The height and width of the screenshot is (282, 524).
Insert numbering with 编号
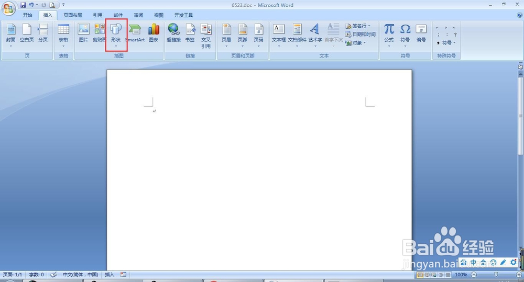click(421, 33)
